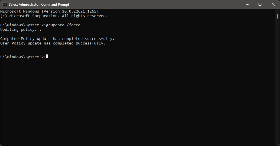Click the version number 10.0.22621.1265
The image size is (280, 146).
[79, 11]
